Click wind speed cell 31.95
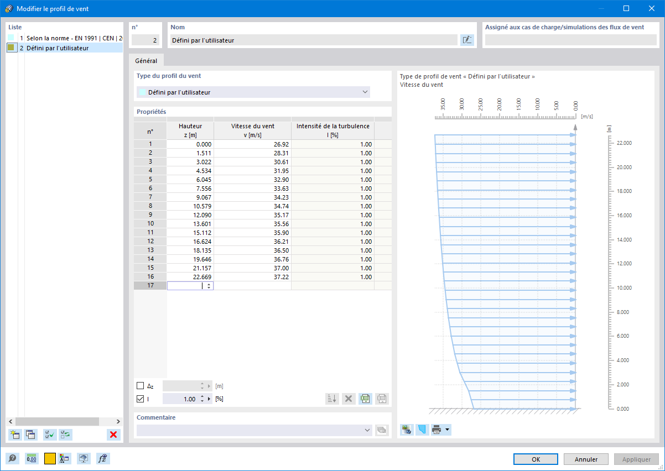Image resolution: width=665 pixels, height=471 pixels. [x=252, y=170]
